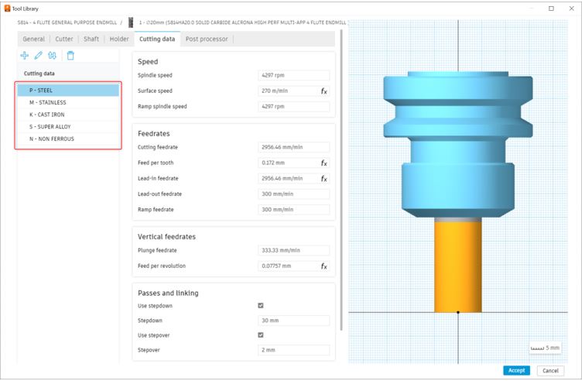585x381 pixels.
Task: Click the Cutting feedrate field
Action: click(293, 147)
